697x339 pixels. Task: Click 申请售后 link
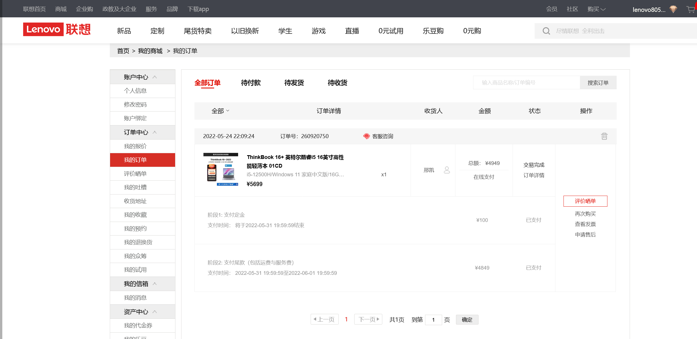pyautogui.click(x=585, y=235)
